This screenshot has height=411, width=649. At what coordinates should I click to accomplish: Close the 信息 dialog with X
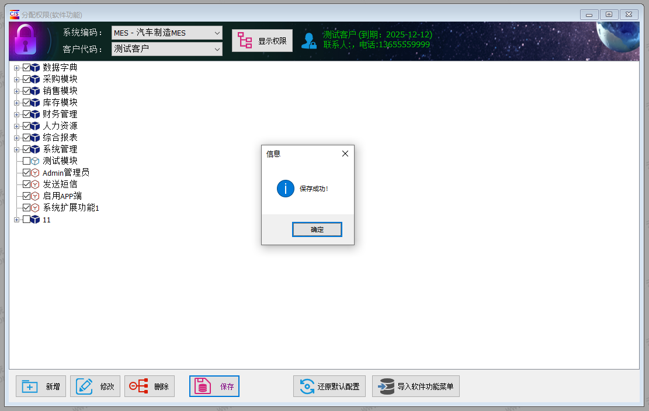[345, 154]
